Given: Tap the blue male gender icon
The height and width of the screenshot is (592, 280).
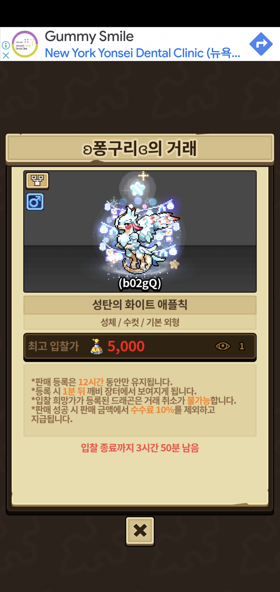Looking at the screenshot, I should click(x=35, y=202).
